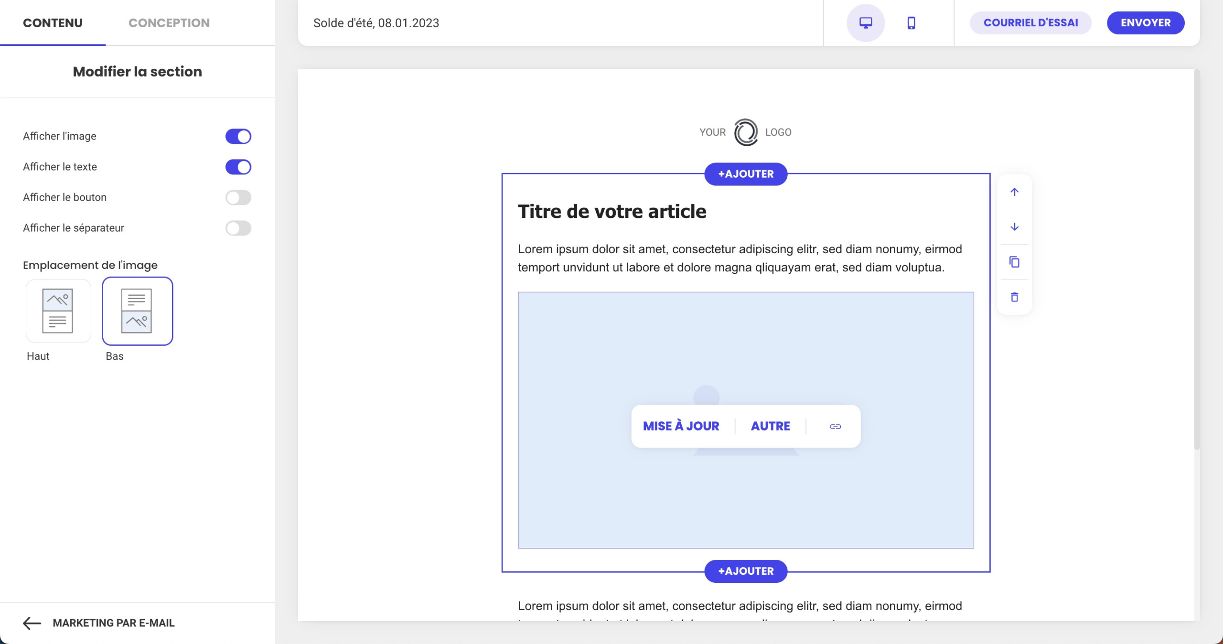Select Bas image placement option

point(137,311)
